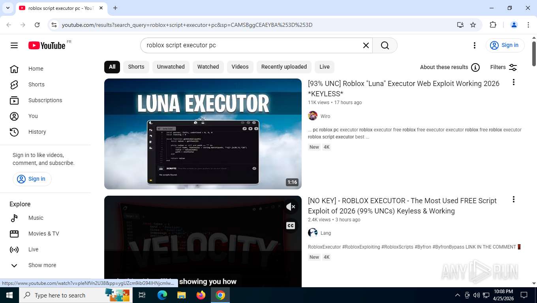This screenshot has width=537, height=303.
Task: Select the Recently uploaded filter chip
Action: (284, 67)
